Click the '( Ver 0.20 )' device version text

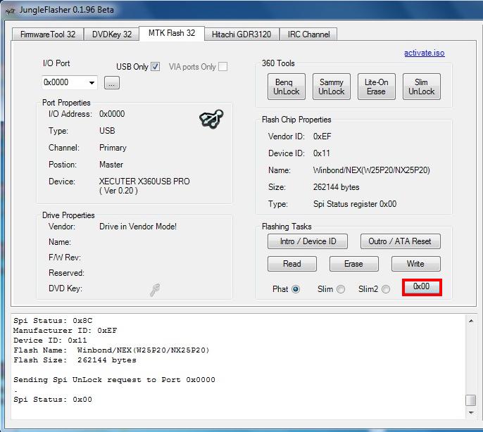coord(118,191)
